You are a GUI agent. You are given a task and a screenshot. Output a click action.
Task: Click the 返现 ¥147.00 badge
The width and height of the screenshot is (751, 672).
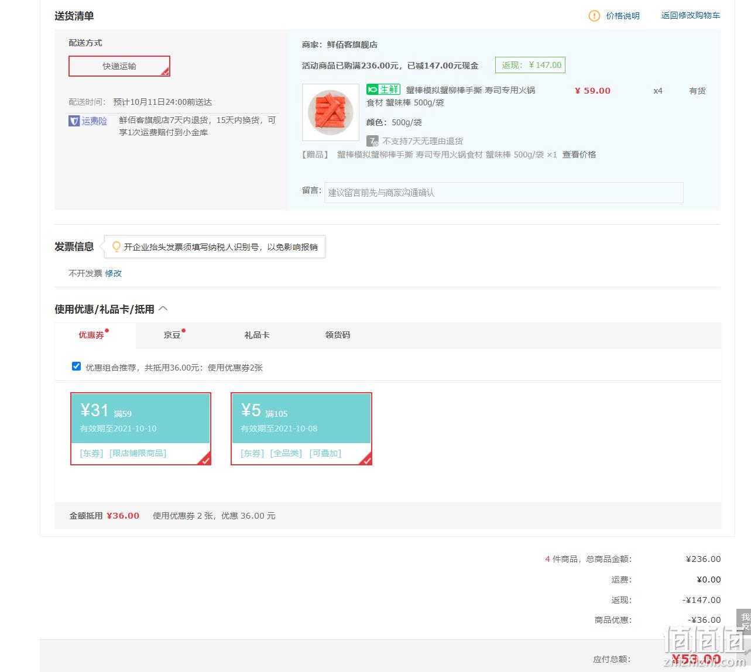click(530, 65)
